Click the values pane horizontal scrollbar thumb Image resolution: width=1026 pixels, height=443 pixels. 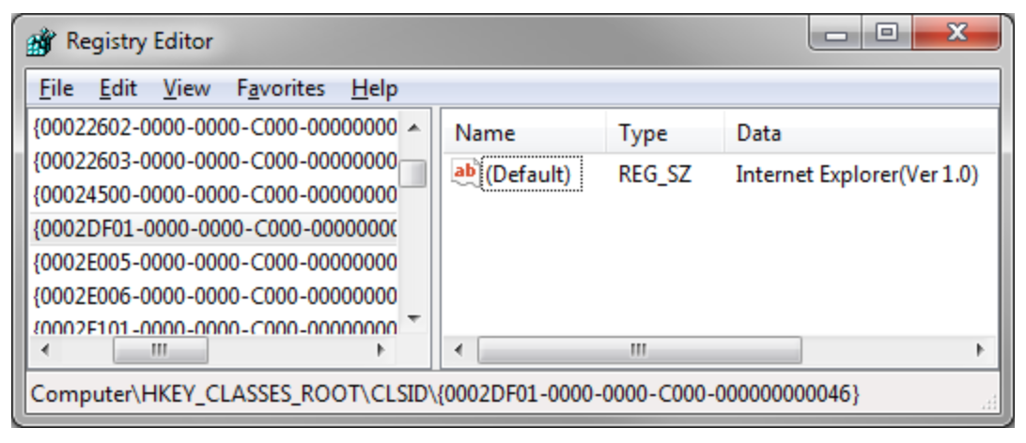pos(639,350)
